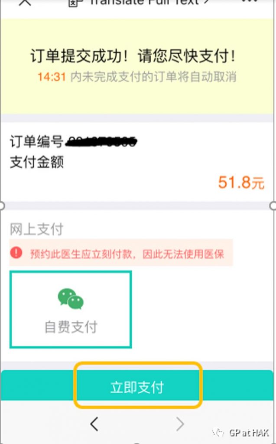Go forward with the right chevron
276x444 pixels.
tap(180, 424)
